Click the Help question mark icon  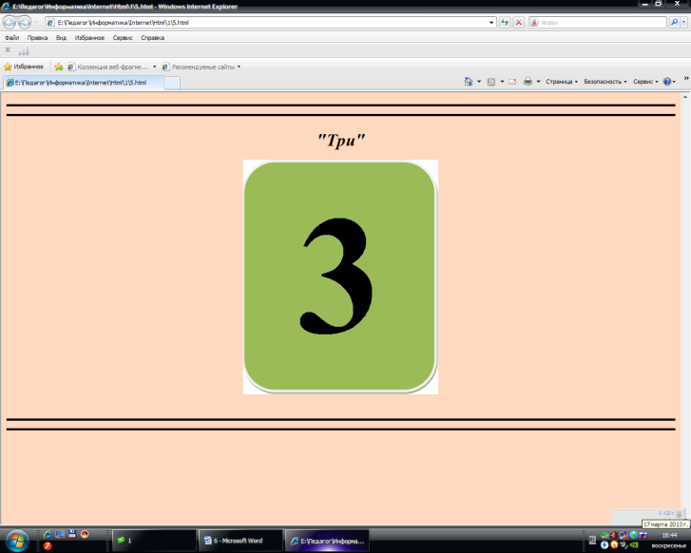pyautogui.click(x=667, y=82)
